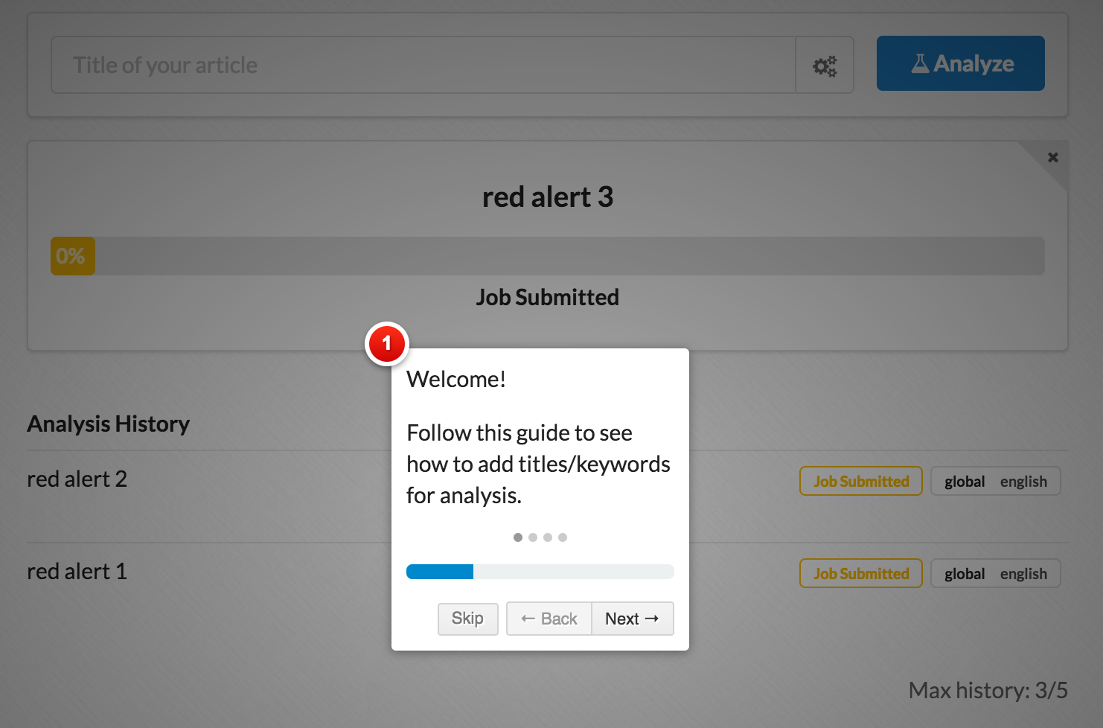
Task: Select the first guide step dot
Action: [x=518, y=537]
